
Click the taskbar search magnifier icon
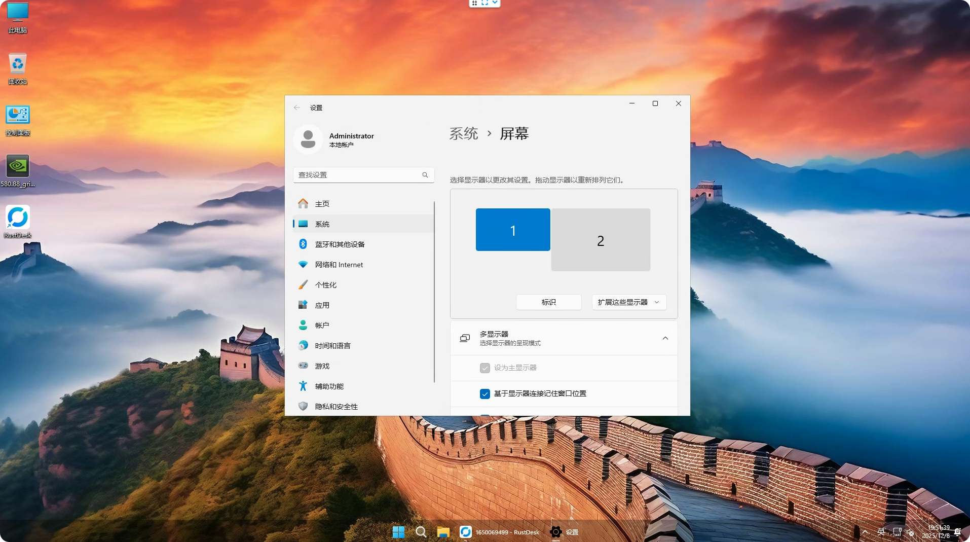pos(421,532)
